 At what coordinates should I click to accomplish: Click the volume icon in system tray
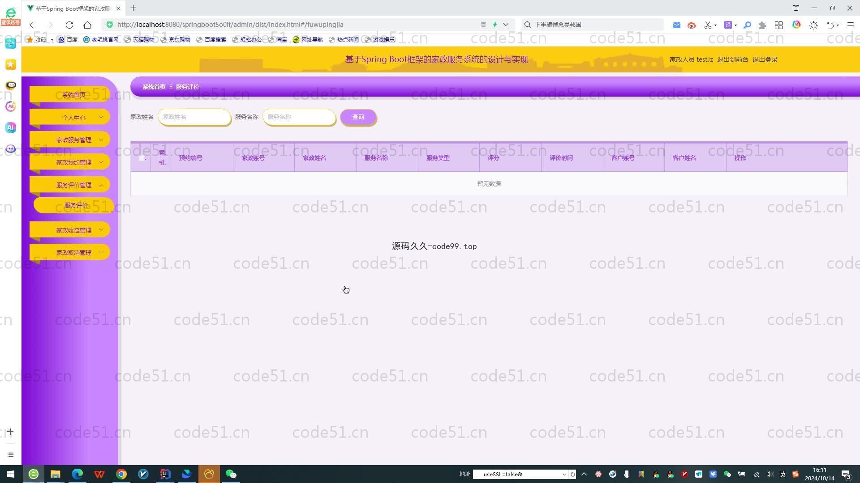[x=770, y=474]
